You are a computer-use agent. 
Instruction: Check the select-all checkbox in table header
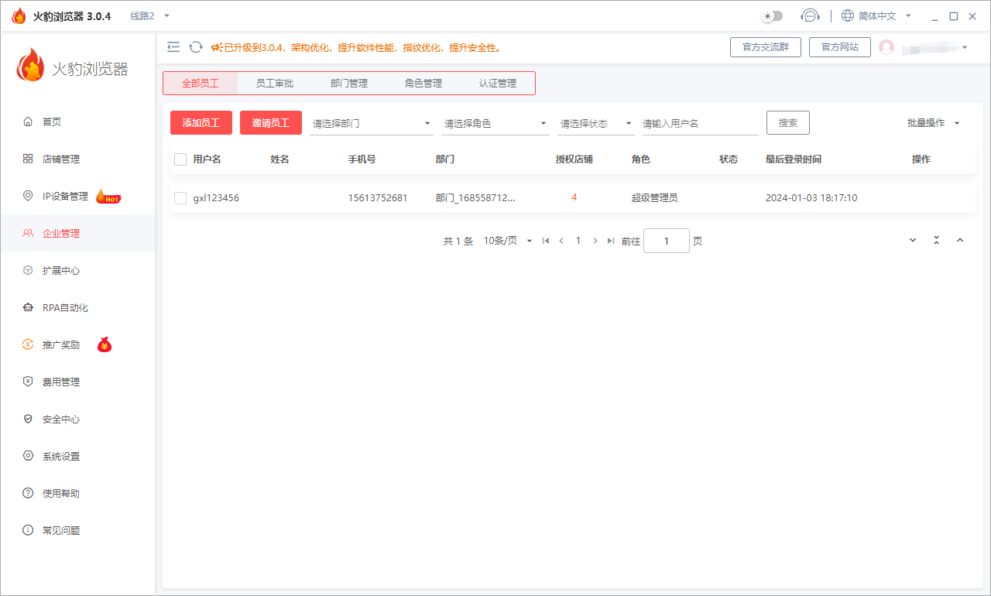(179, 159)
